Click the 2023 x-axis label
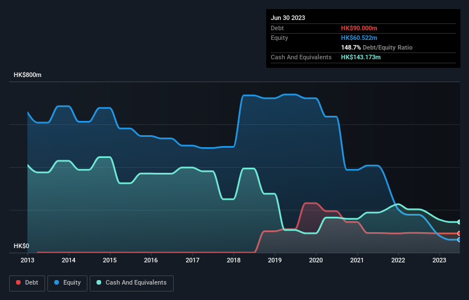 pyautogui.click(x=439, y=260)
